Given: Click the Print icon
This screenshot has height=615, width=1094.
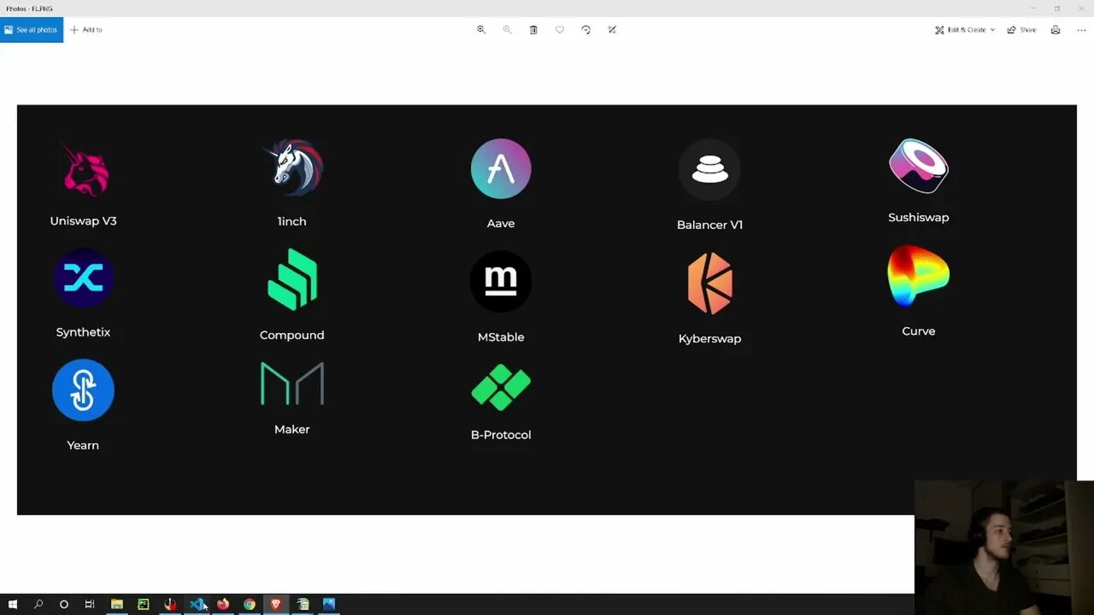Looking at the screenshot, I should click(x=1056, y=30).
